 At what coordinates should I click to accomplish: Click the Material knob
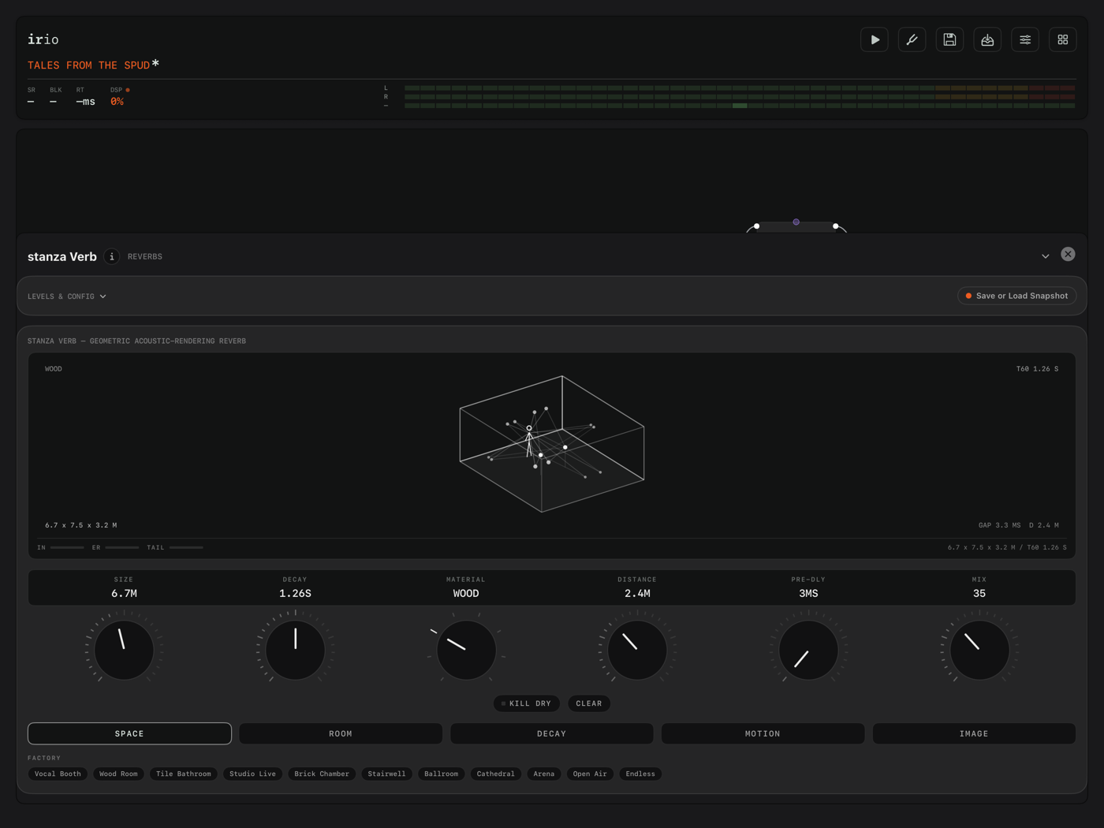466,650
